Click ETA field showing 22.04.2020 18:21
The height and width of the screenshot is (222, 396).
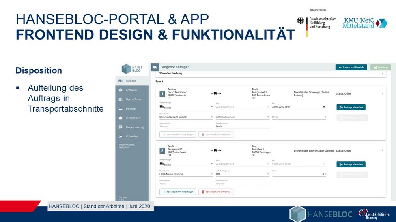pyautogui.click(x=299, y=107)
